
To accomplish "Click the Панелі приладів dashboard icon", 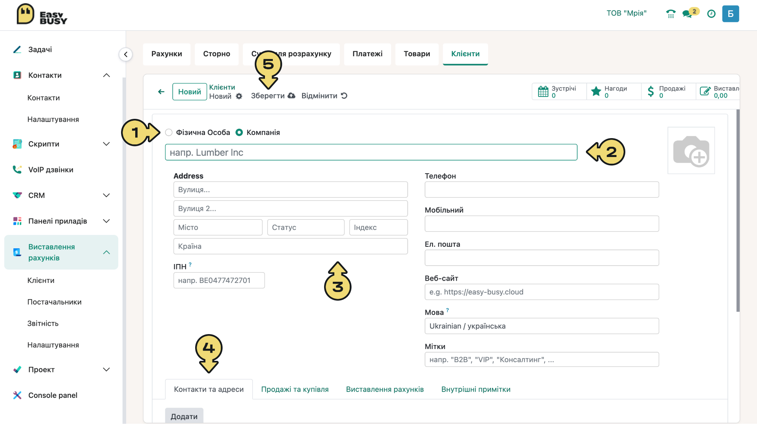I will click(x=17, y=221).
